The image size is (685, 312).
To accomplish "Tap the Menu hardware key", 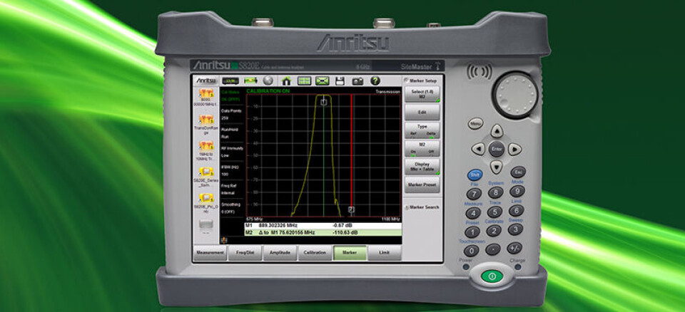I will (476, 123).
